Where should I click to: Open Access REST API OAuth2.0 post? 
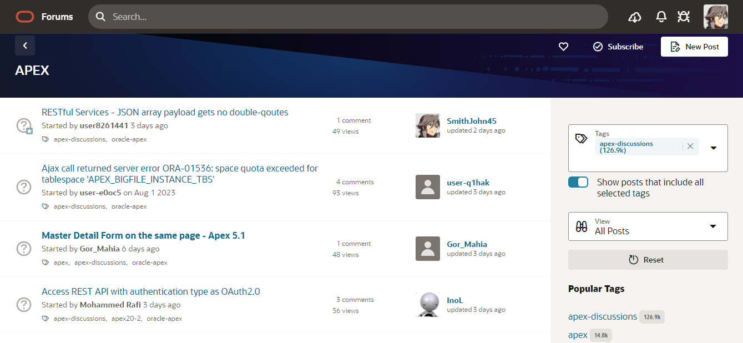click(x=151, y=291)
